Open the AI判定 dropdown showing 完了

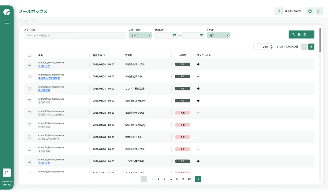click(218, 35)
